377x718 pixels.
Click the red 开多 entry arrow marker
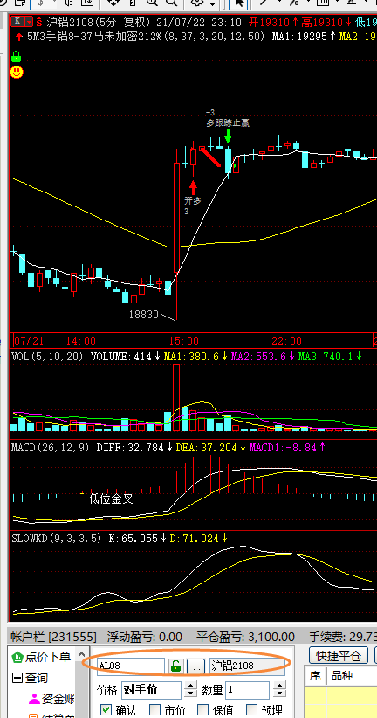pyautogui.click(x=193, y=187)
